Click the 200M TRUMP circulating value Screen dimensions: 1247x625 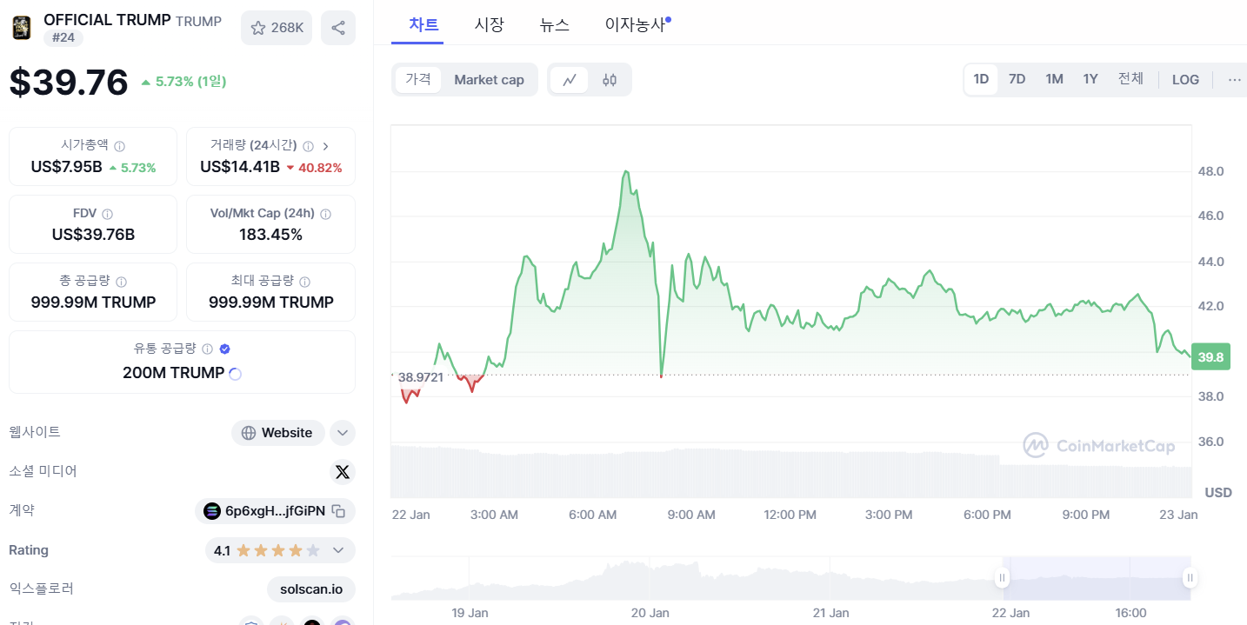(173, 373)
